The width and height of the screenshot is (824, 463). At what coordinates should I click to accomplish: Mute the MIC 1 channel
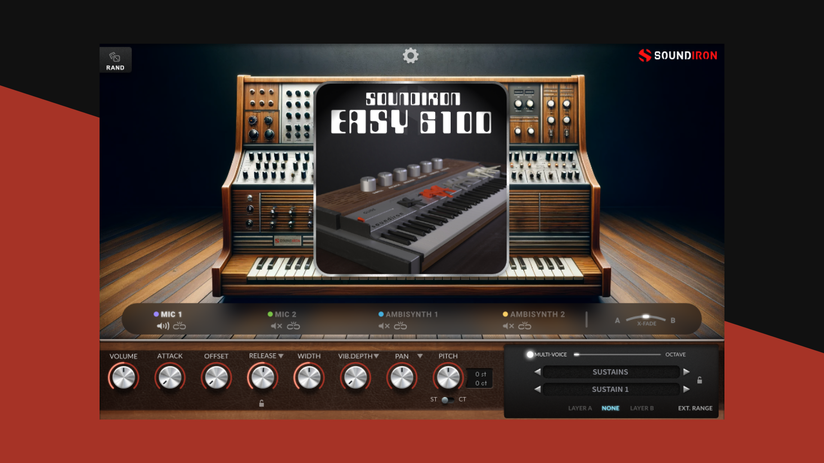point(163,326)
